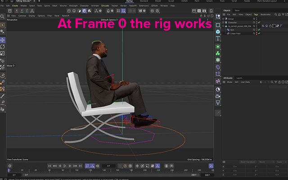The width and height of the screenshot is (288, 180).
Task: Toggle the X axis lock
Action: click(x=17, y=11)
